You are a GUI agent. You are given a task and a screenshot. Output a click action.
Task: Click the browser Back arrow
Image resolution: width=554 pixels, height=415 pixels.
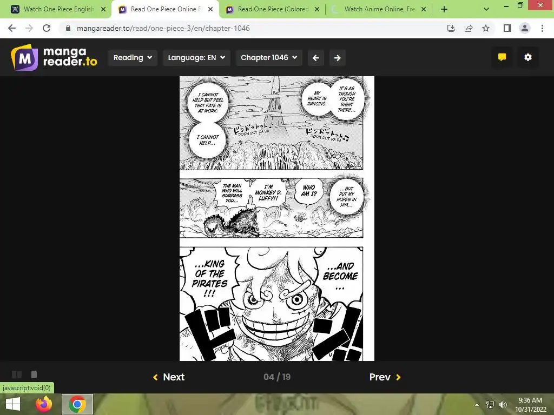click(12, 28)
